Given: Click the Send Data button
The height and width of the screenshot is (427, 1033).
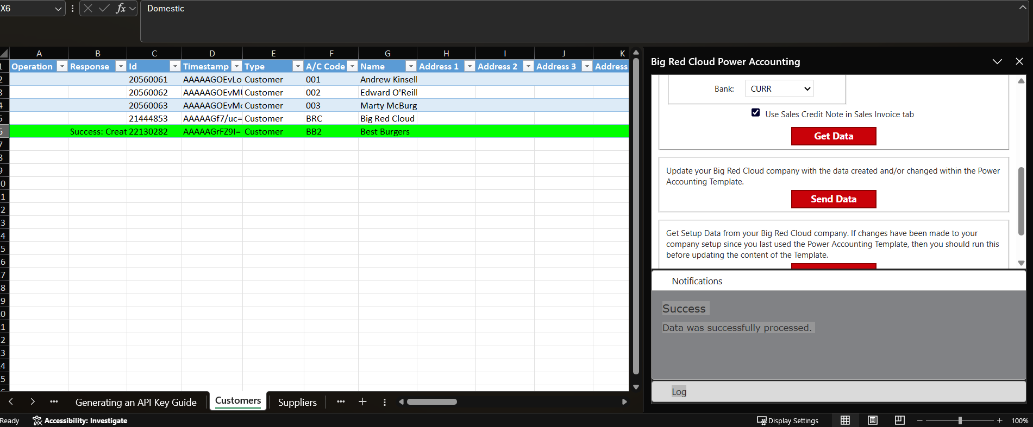Looking at the screenshot, I should [834, 199].
